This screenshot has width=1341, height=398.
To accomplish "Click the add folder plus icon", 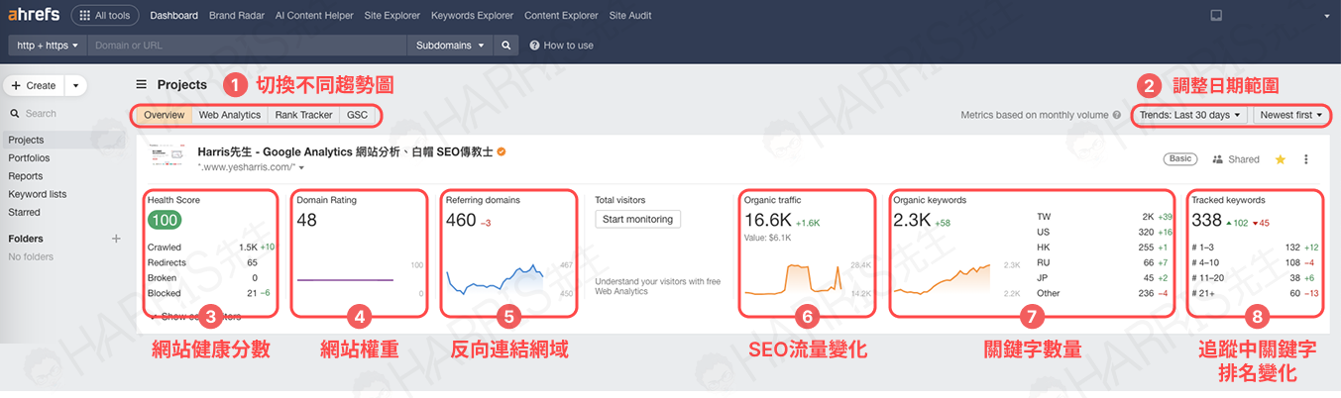I will pyautogui.click(x=116, y=239).
